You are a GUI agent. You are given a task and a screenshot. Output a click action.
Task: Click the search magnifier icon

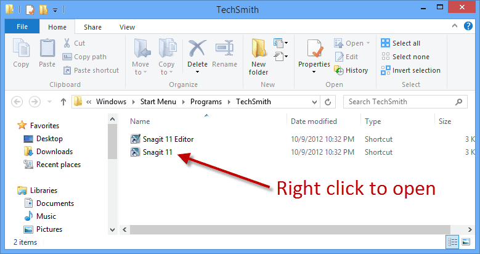(x=459, y=102)
